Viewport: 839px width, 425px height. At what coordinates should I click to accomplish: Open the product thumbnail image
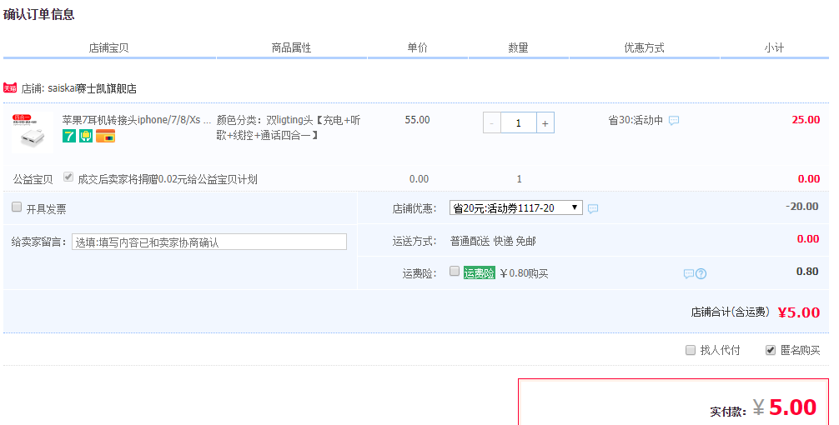pyautogui.click(x=32, y=132)
